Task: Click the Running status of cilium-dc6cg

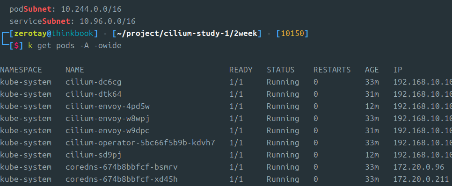Action: pos(283,82)
